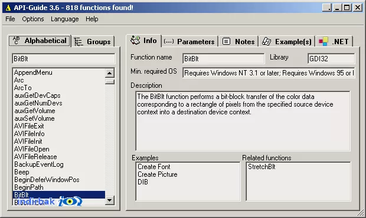Open the File menu

(x=10, y=19)
